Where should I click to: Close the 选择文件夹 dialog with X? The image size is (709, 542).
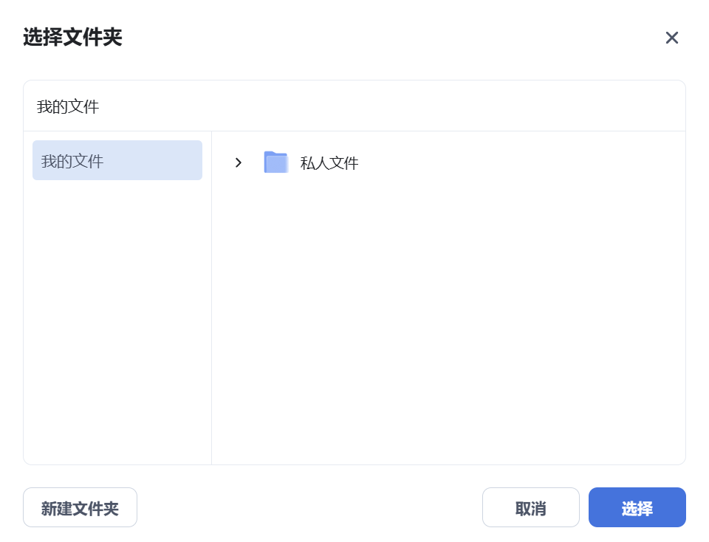[671, 38]
